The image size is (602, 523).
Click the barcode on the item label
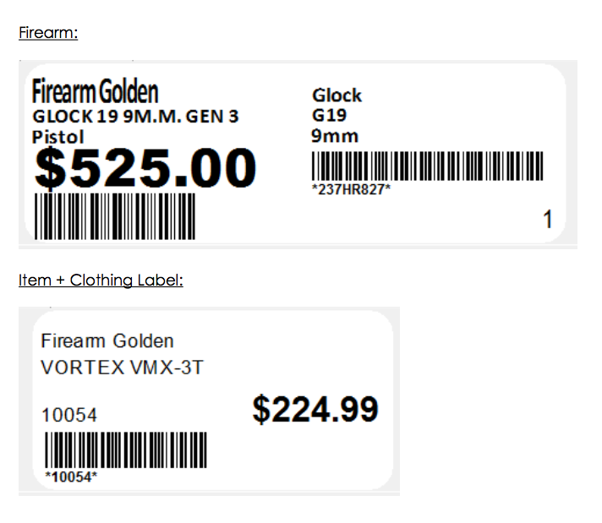pyautogui.click(x=125, y=449)
